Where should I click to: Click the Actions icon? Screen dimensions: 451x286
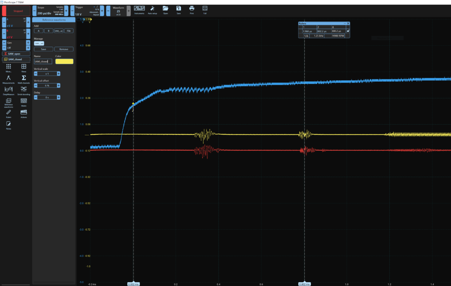point(24,113)
